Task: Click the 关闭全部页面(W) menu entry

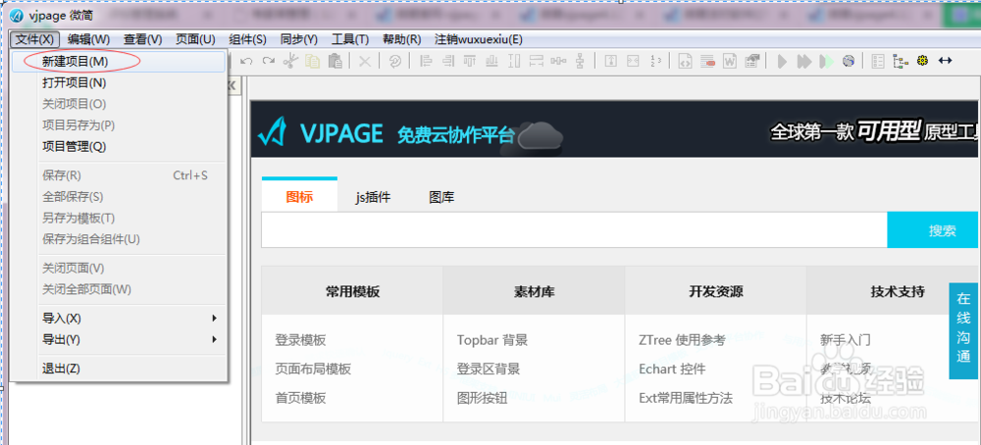Action: point(119,289)
